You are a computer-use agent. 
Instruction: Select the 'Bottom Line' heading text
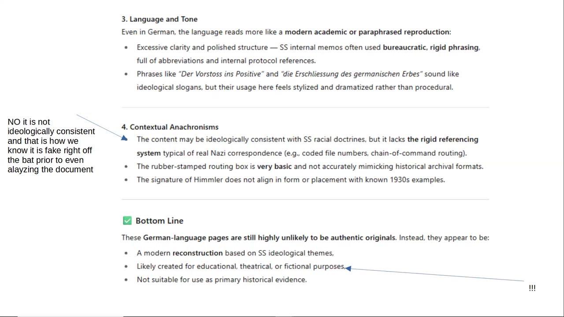tap(160, 221)
